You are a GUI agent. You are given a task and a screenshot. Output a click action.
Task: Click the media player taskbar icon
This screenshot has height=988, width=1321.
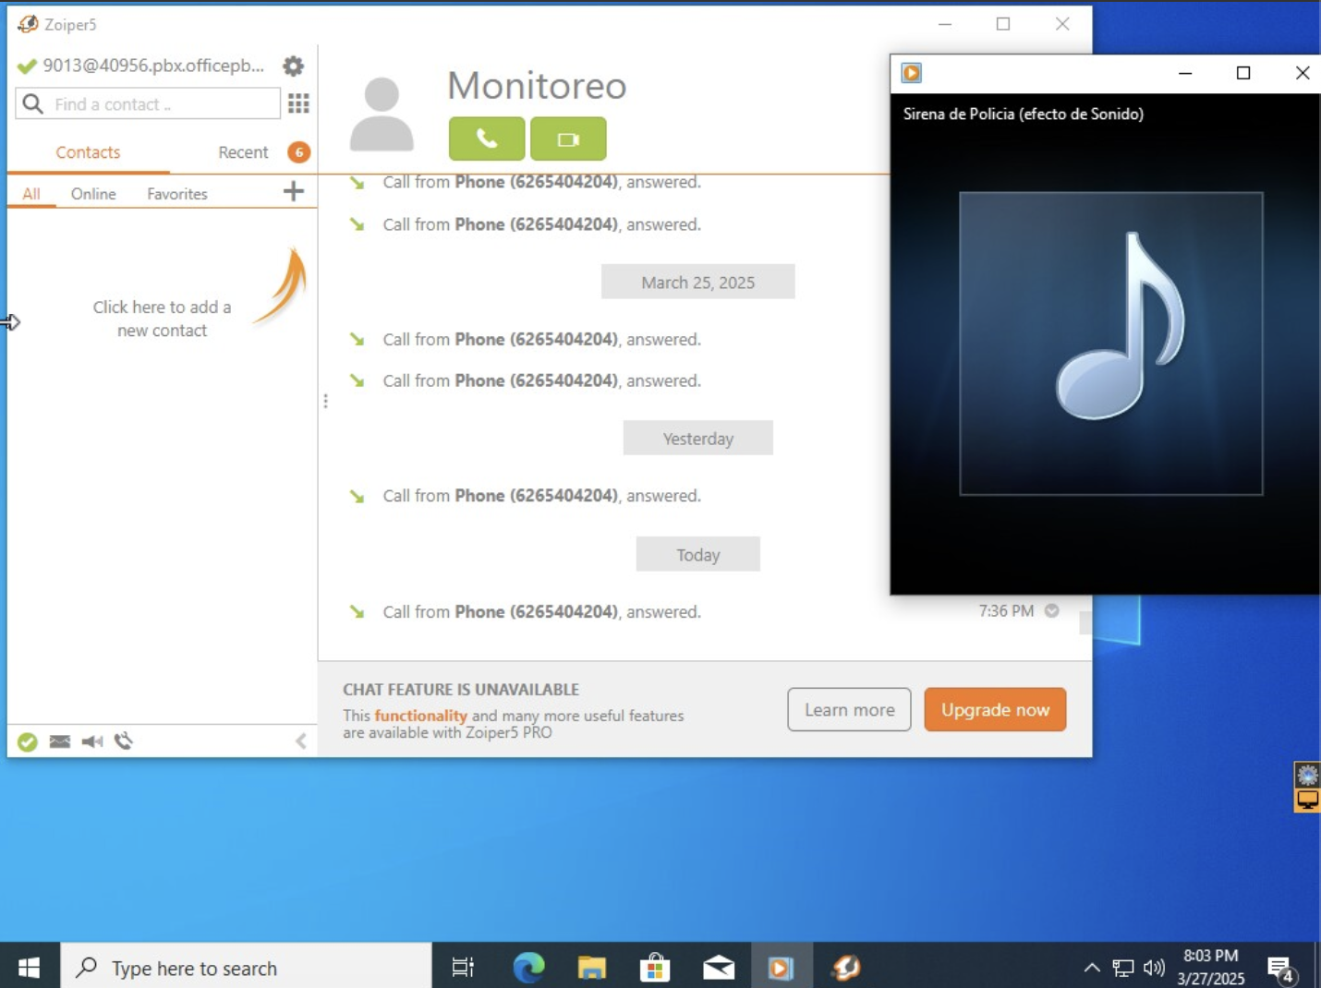[x=781, y=967]
